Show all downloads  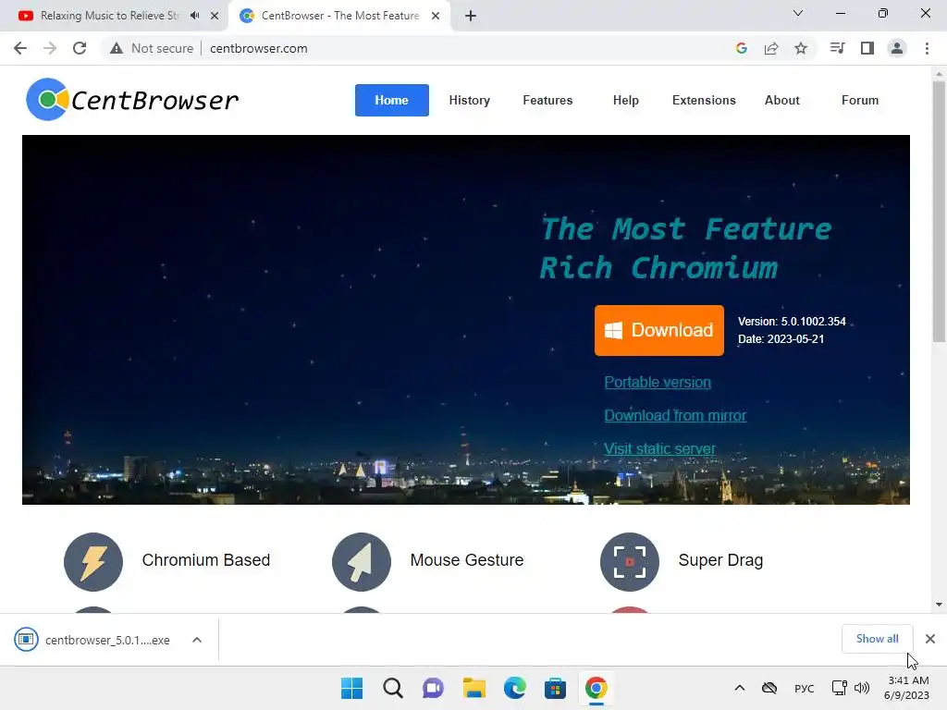(x=877, y=639)
